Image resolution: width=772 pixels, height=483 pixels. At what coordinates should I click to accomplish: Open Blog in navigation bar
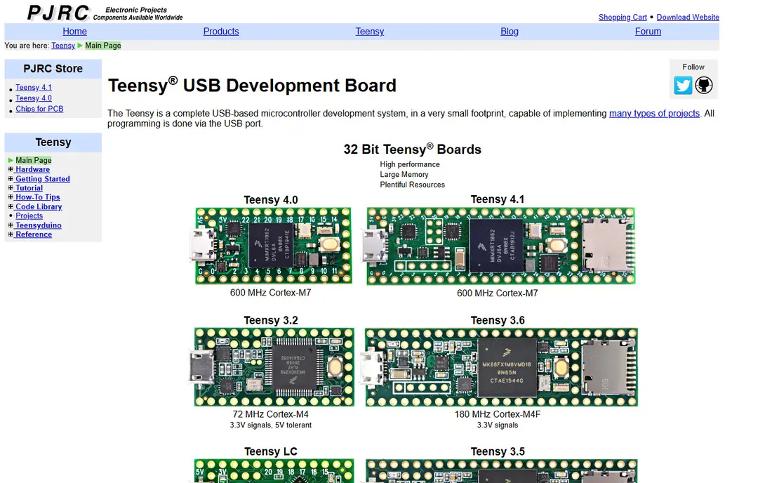(510, 32)
